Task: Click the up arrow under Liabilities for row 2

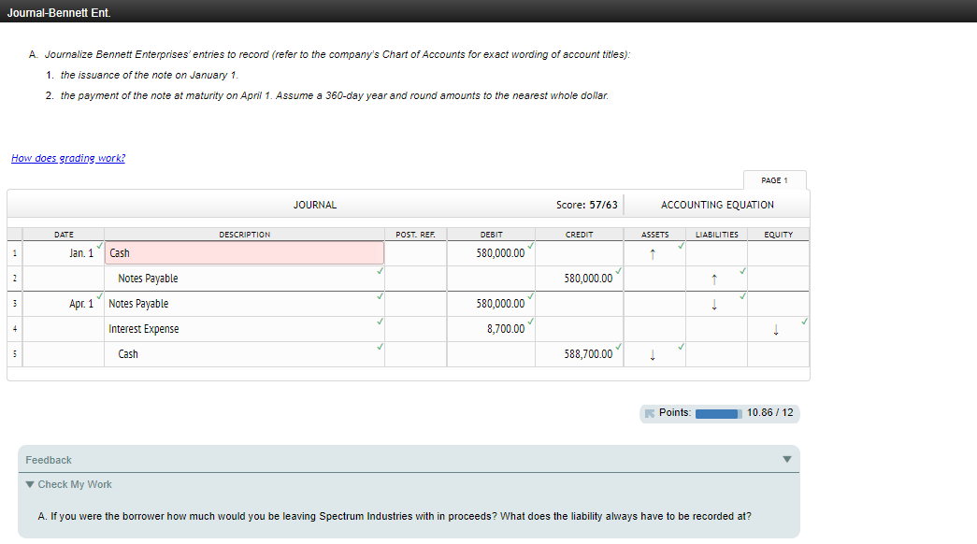Action: 713,278
